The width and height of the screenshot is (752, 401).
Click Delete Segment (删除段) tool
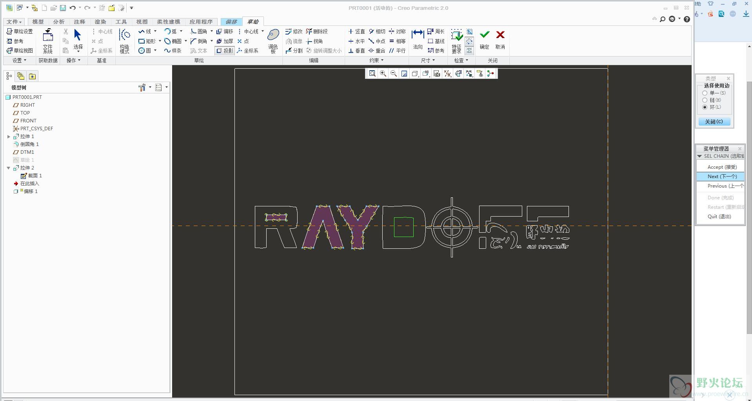(x=317, y=31)
